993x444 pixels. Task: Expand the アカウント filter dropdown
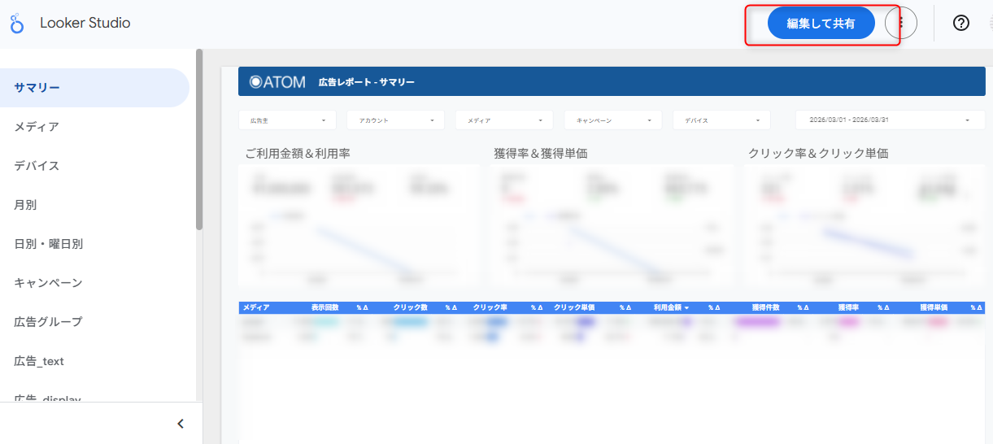pos(395,120)
